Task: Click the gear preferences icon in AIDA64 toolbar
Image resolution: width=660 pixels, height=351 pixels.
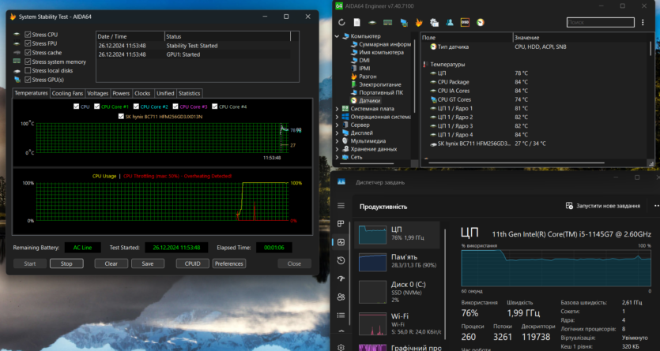Action: pyautogui.click(x=434, y=22)
